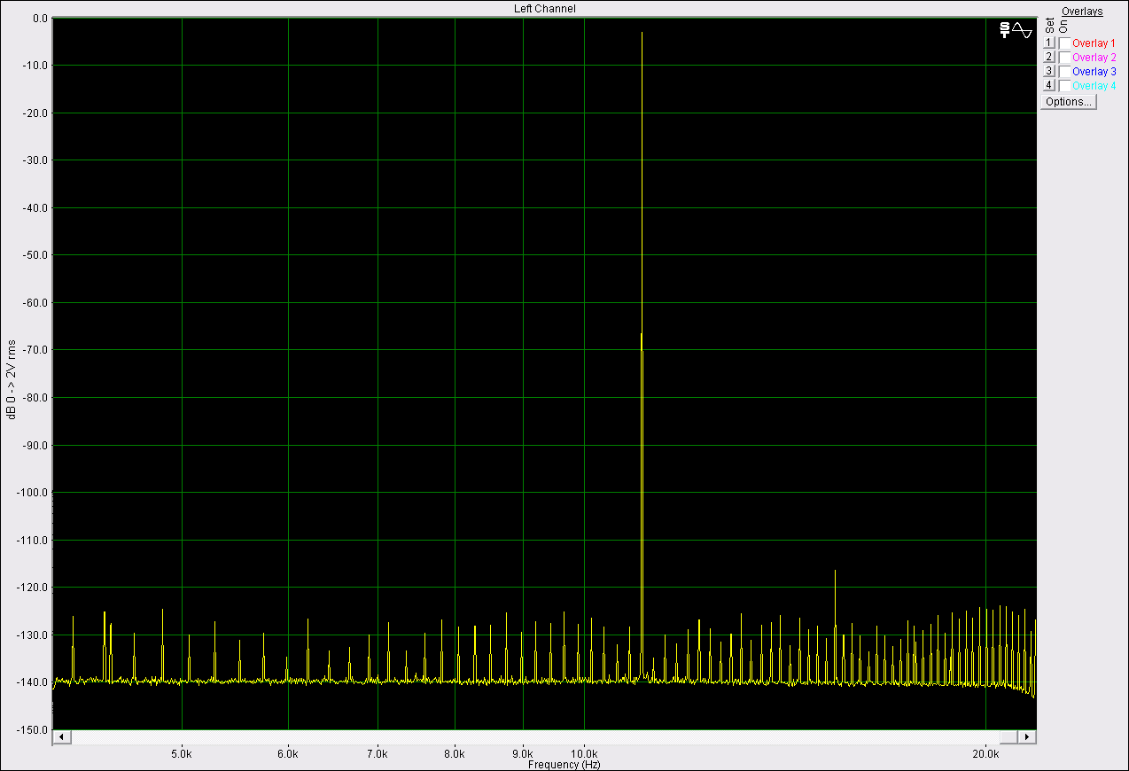Turn on the Overlay 4 checkbox
The height and width of the screenshot is (771, 1129).
(1064, 85)
